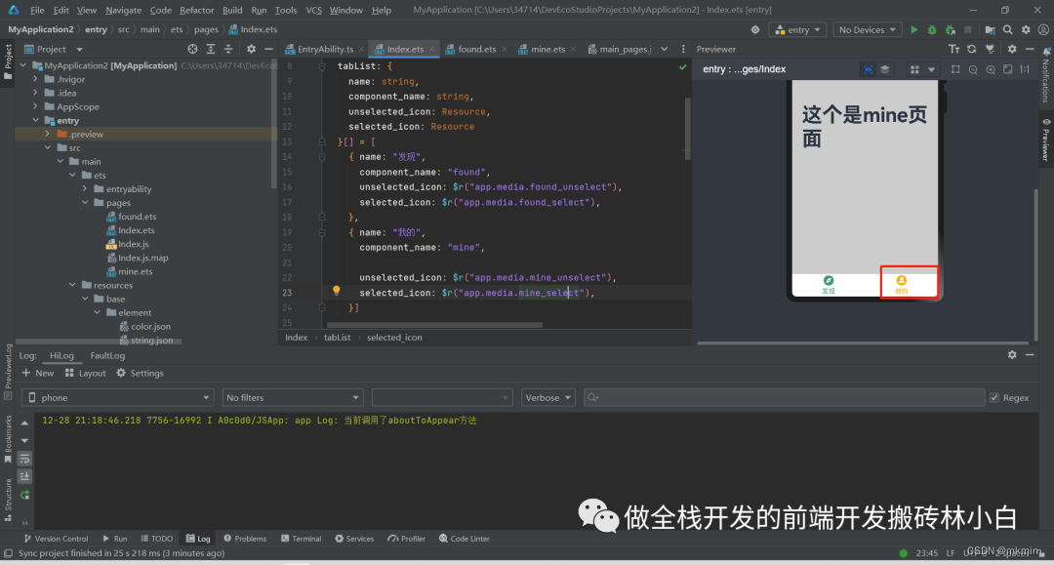The width and height of the screenshot is (1054, 565).
Task: Open mine.ets in the Project tree
Action: pyautogui.click(x=135, y=271)
